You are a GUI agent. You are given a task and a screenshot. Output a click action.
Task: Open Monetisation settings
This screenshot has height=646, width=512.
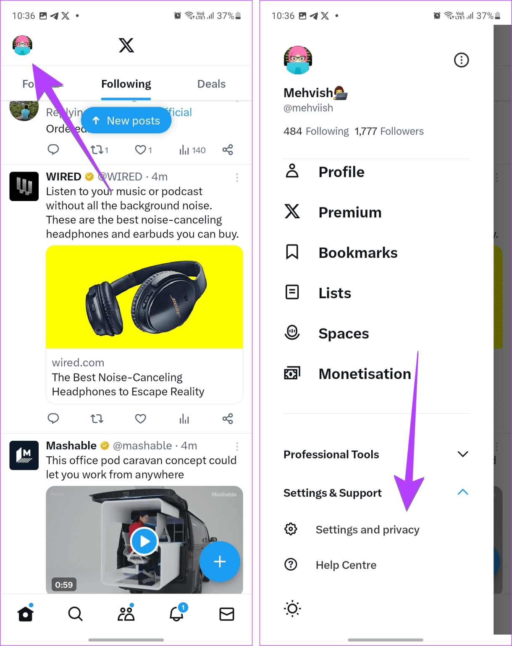click(365, 373)
